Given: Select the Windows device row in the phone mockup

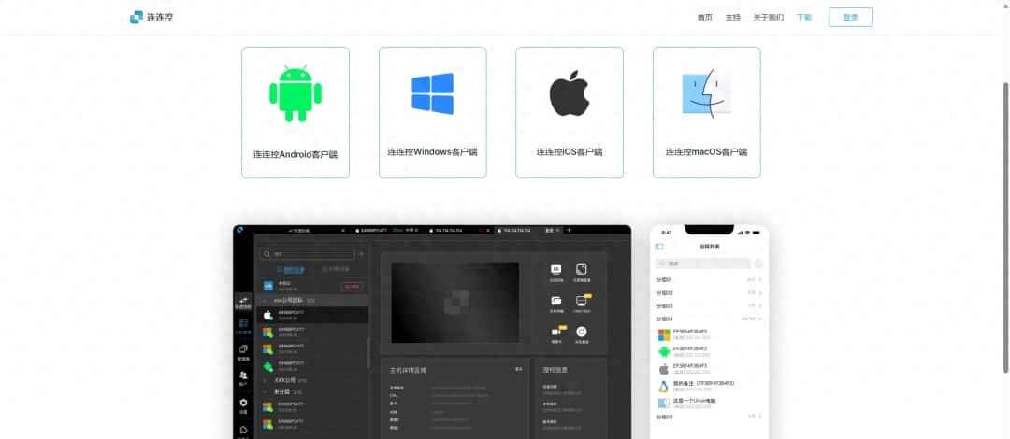Looking at the screenshot, I should point(709,334).
